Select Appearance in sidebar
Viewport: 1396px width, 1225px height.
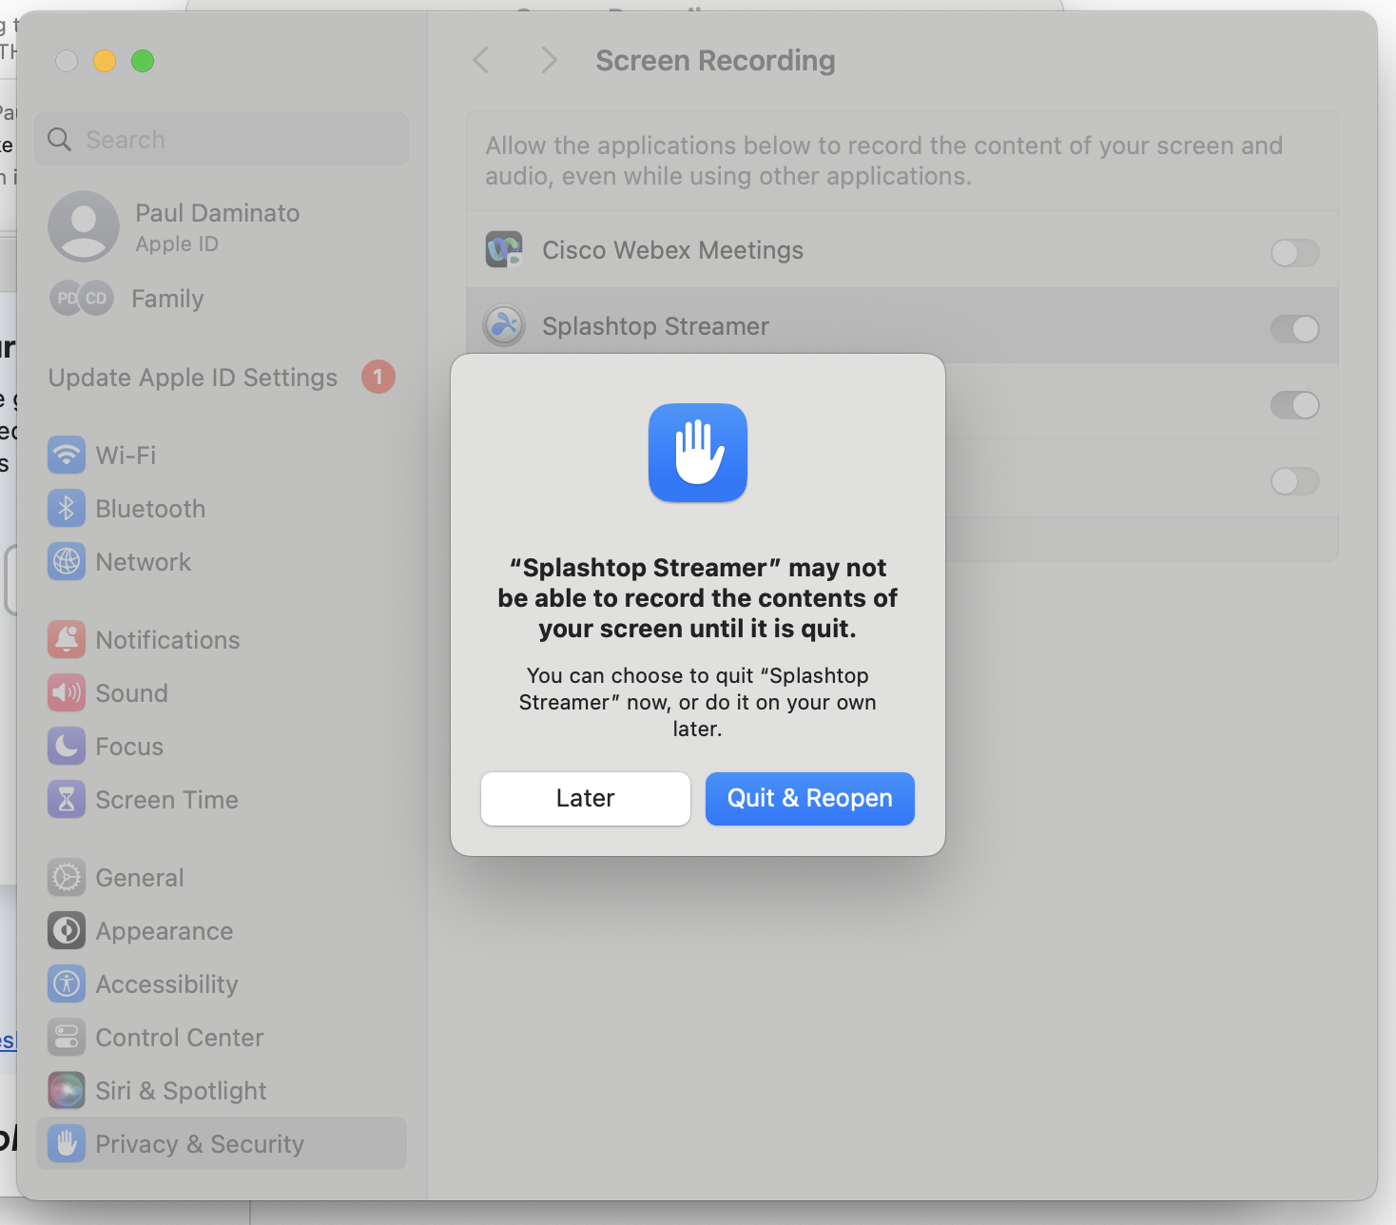coord(222,931)
